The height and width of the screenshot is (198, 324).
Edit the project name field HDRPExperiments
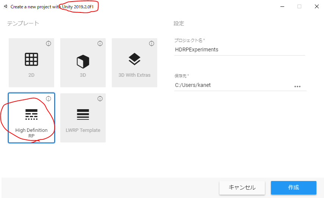pyautogui.click(x=240, y=49)
